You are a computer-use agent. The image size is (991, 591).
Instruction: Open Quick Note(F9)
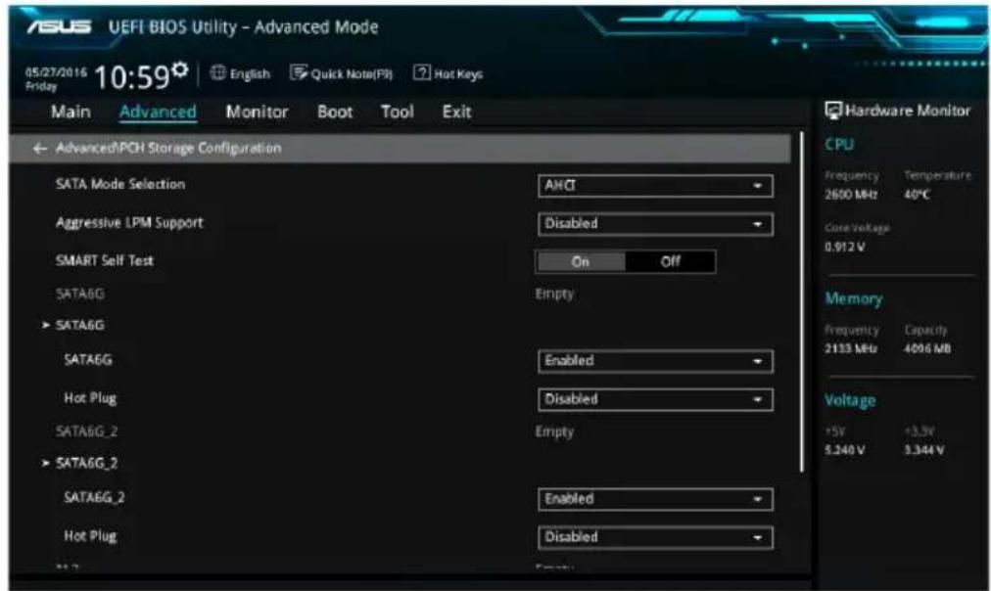click(342, 73)
